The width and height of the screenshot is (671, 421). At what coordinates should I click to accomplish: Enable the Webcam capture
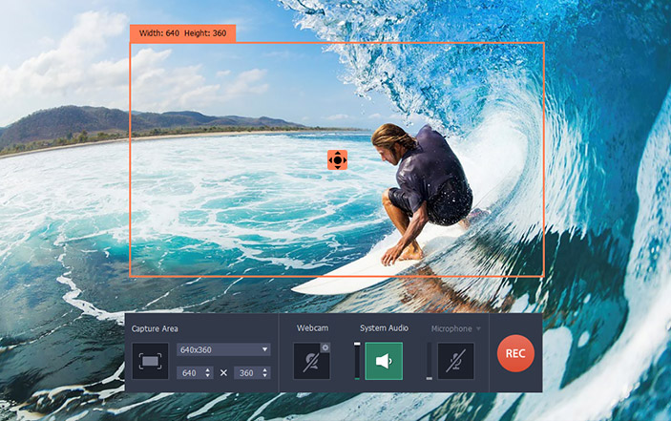pyautogui.click(x=310, y=362)
